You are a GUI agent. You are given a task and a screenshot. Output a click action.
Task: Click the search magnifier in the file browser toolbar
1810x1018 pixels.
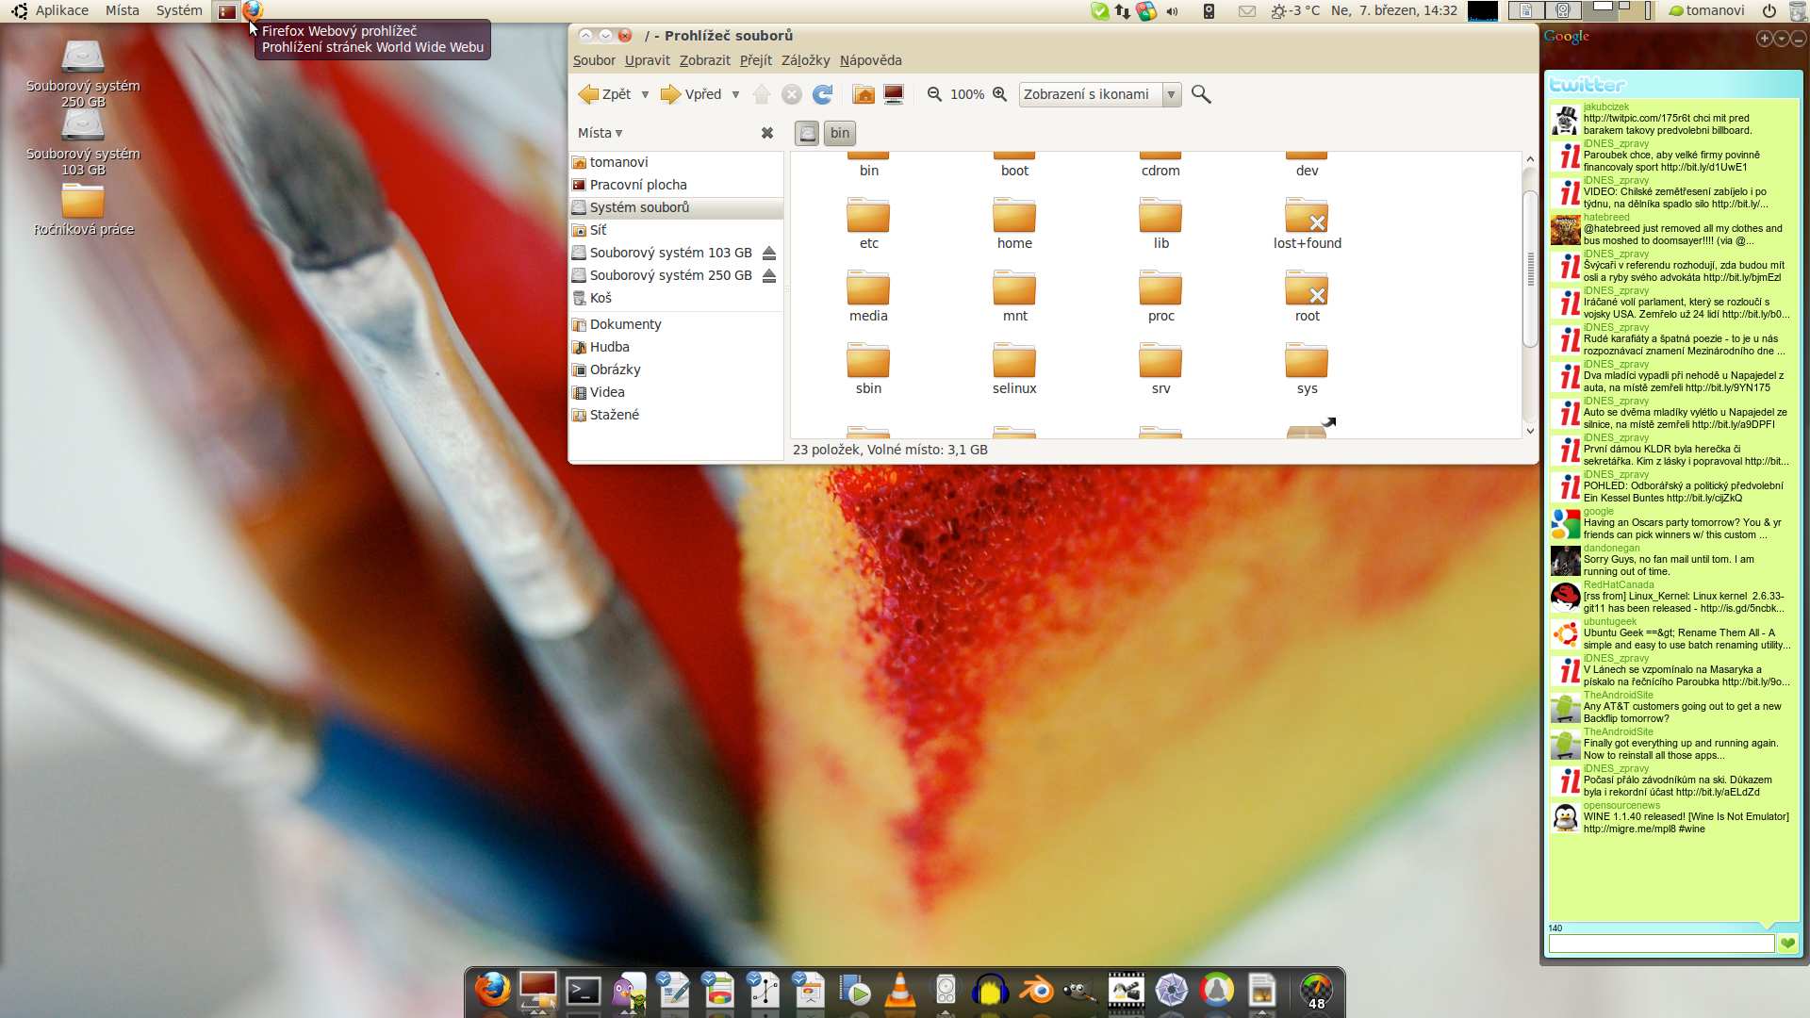[x=1201, y=94]
